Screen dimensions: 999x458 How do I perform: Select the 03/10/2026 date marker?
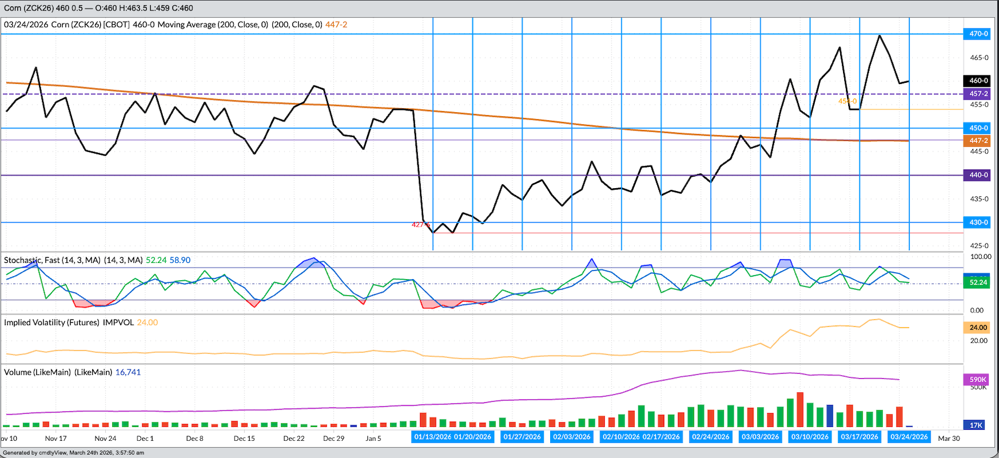810,437
